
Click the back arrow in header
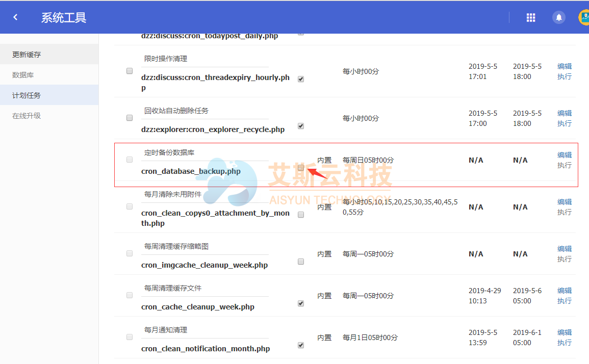click(15, 17)
